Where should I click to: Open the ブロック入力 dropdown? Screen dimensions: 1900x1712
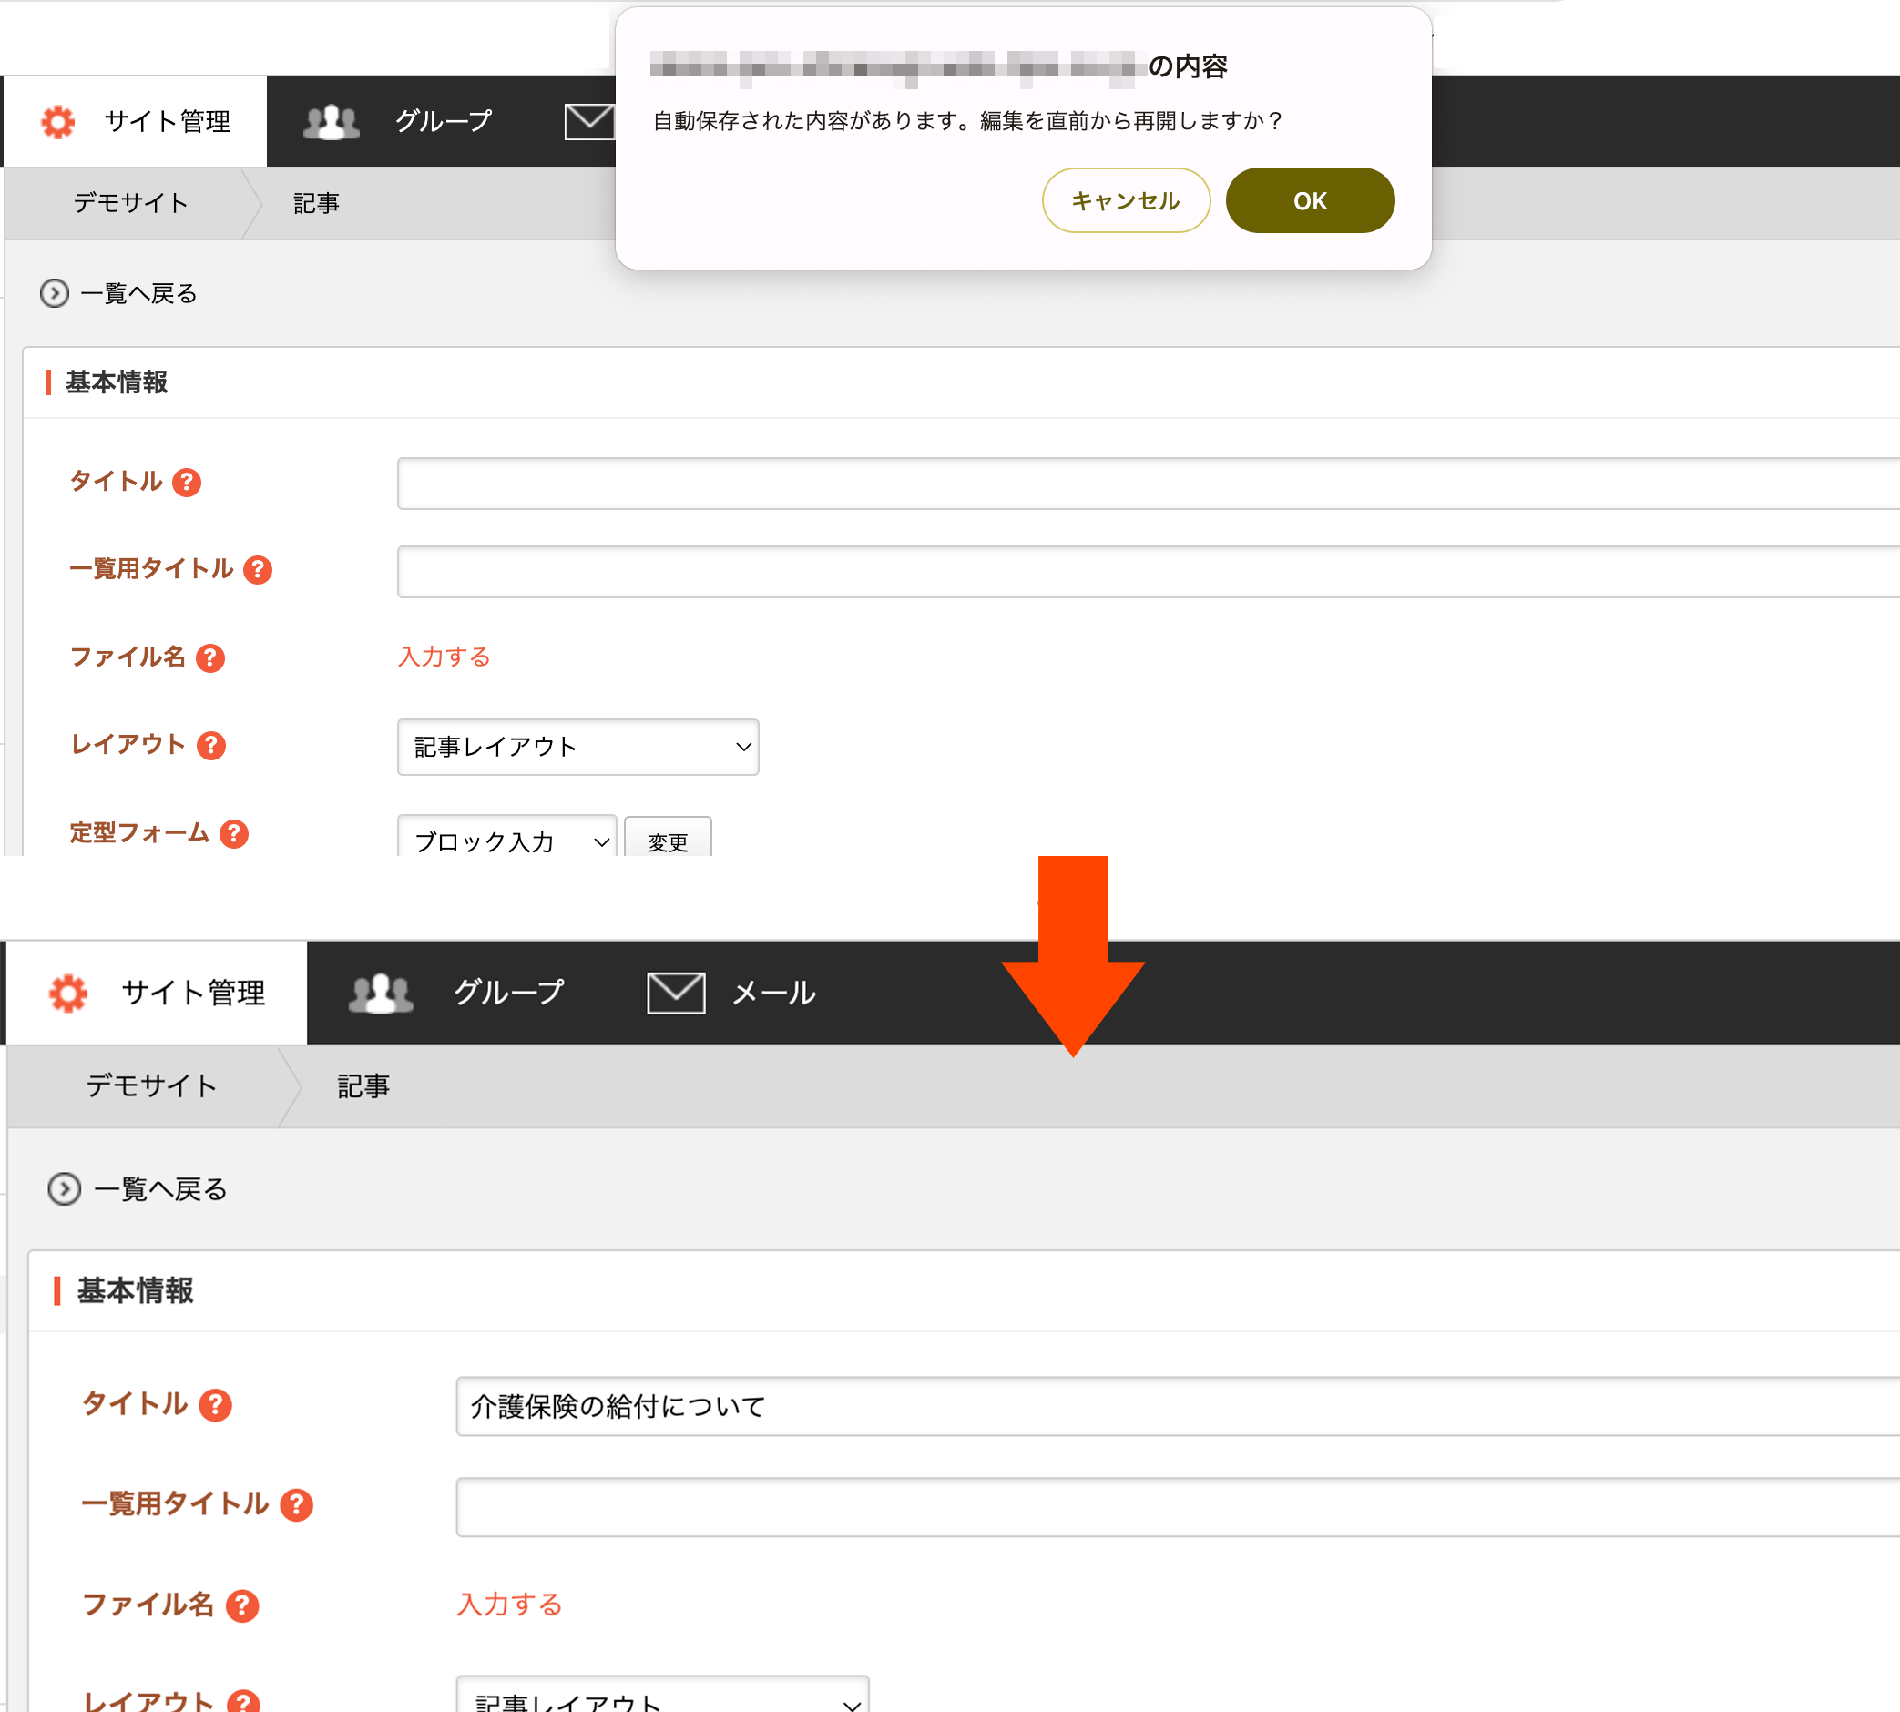(x=507, y=837)
